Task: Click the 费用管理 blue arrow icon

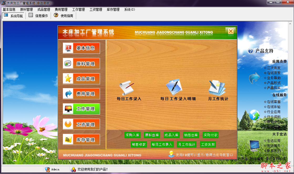Action: click(68, 94)
